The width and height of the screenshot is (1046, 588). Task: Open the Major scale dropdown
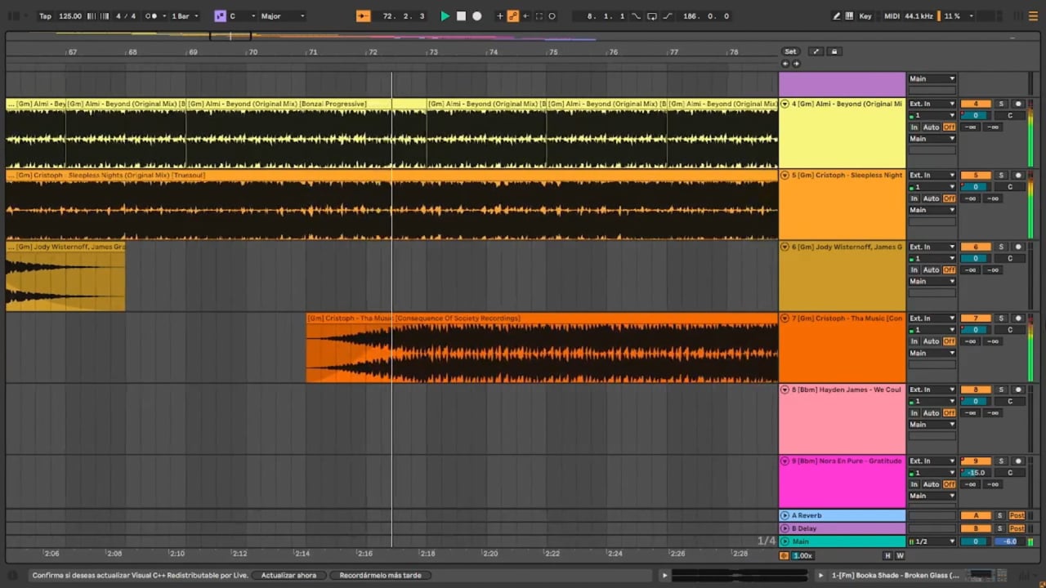[283, 16]
